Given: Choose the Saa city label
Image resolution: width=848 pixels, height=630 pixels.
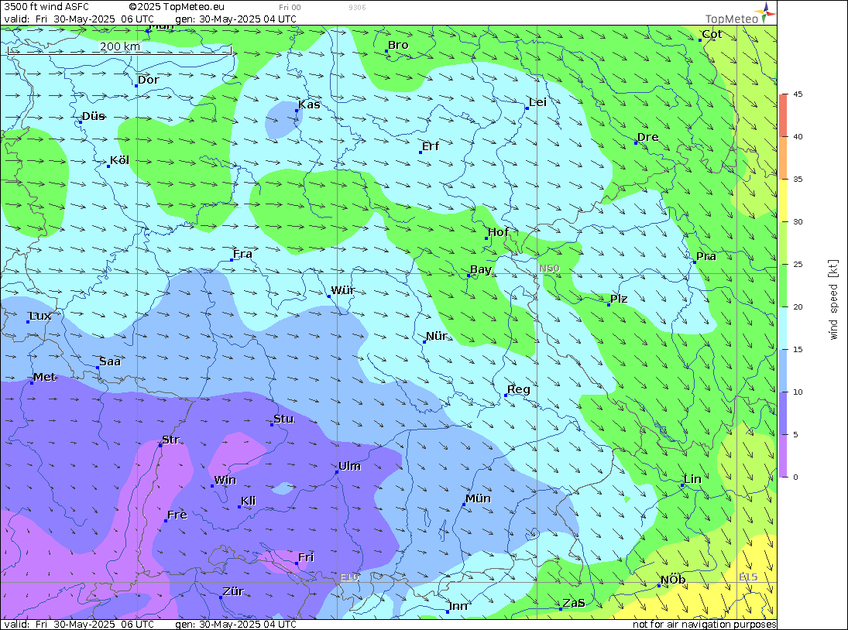Looking at the screenshot, I should point(110,362).
